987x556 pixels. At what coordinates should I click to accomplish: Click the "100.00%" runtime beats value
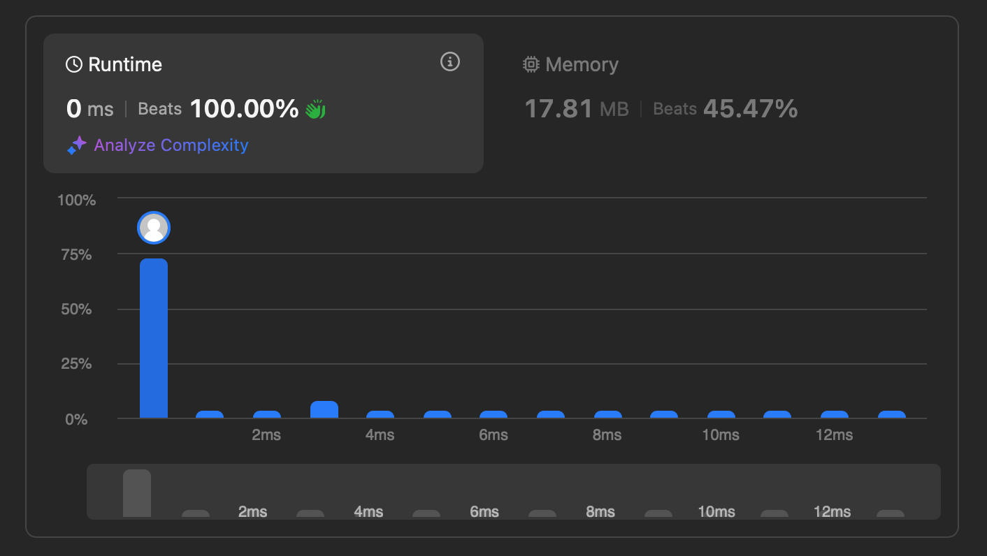[244, 109]
